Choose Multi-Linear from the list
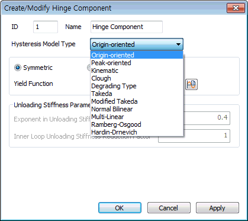Image resolution: width=248 pixels, height=221 pixels. coord(137,117)
